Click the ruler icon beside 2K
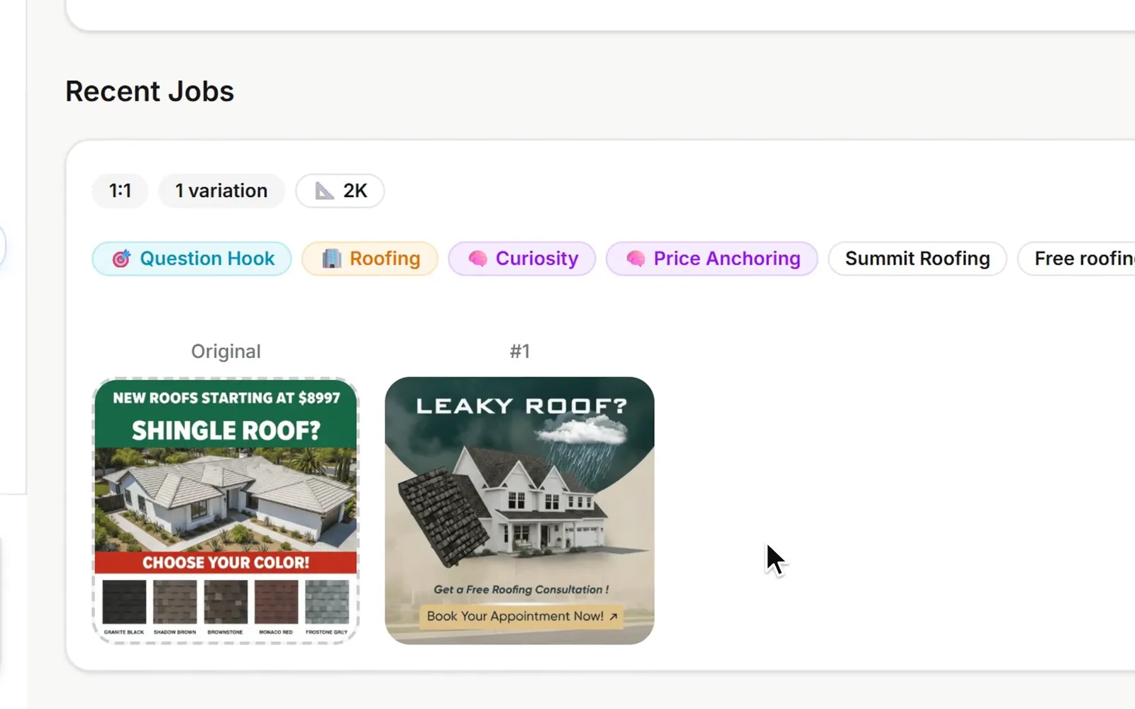The width and height of the screenshot is (1135, 709). pyautogui.click(x=324, y=191)
